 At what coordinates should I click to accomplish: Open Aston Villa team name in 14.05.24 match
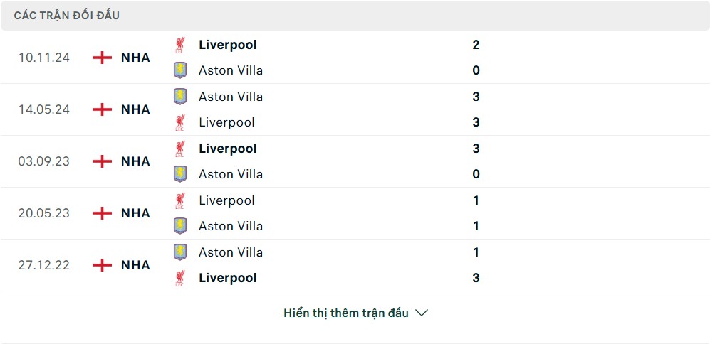tap(231, 97)
